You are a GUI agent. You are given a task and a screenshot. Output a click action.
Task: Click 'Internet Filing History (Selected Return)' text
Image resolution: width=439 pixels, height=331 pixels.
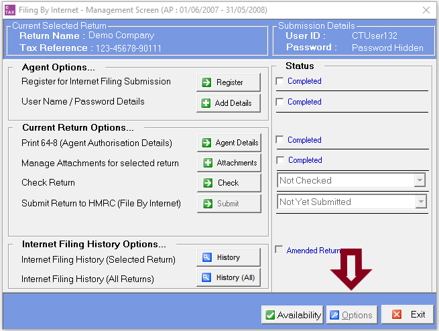[99, 260]
